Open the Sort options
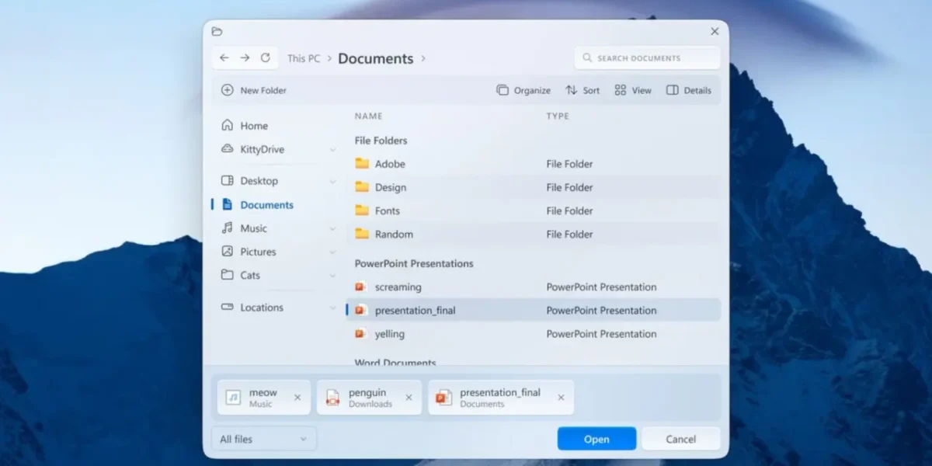The width and height of the screenshot is (932, 466). tap(582, 90)
